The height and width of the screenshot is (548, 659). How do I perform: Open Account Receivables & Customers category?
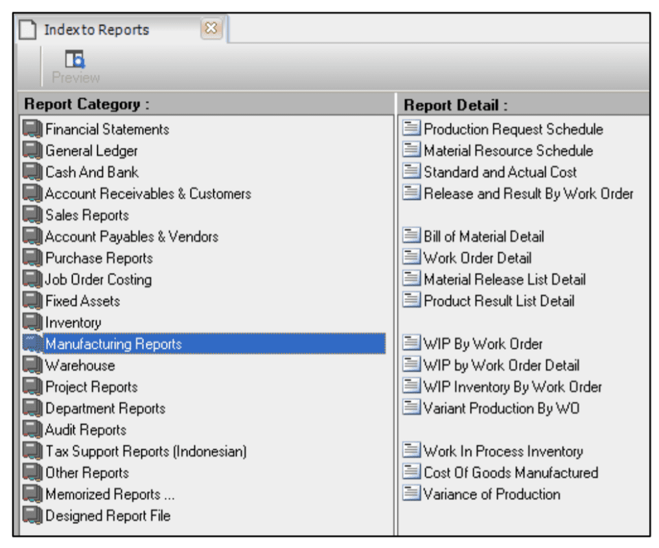click(148, 194)
